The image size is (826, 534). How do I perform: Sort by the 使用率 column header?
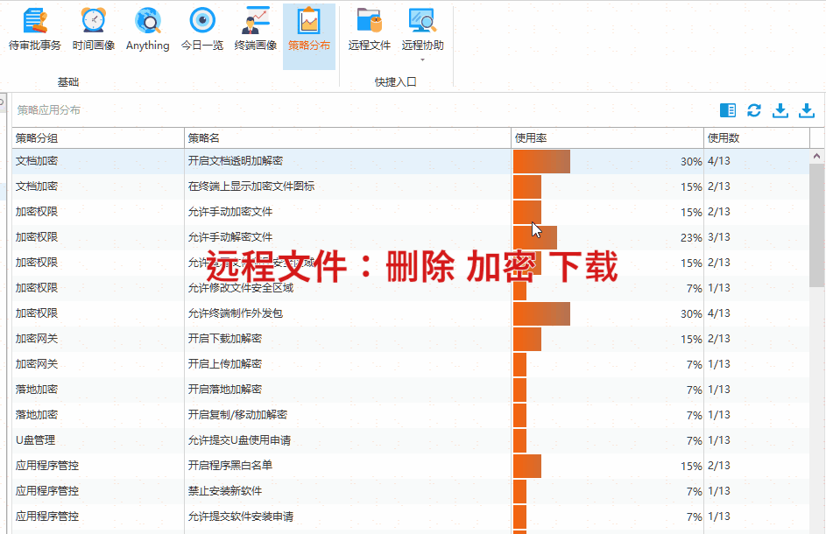[607, 138]
